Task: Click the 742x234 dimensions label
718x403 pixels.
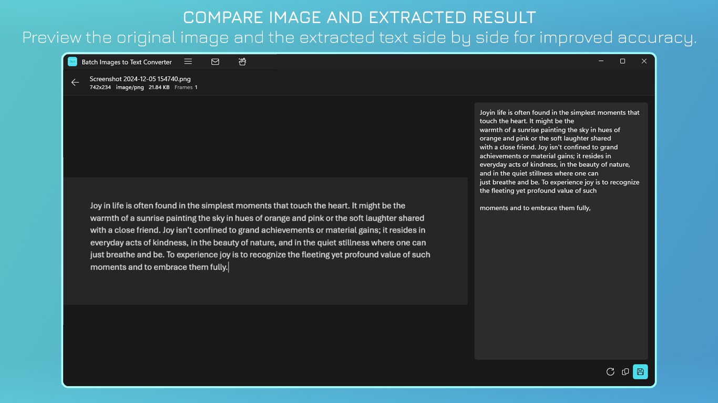Action: [x=100, y=87]
